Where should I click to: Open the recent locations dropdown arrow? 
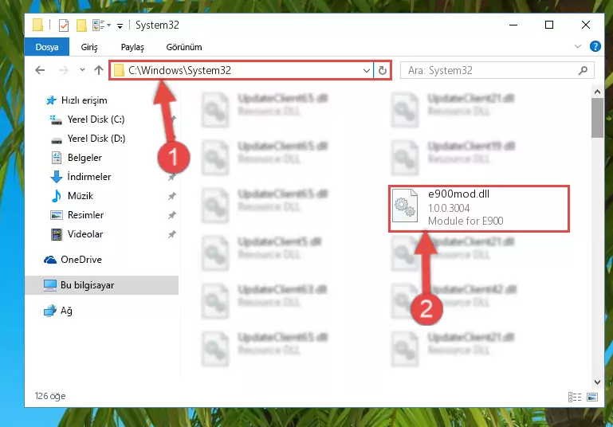[x=82, y=70]
